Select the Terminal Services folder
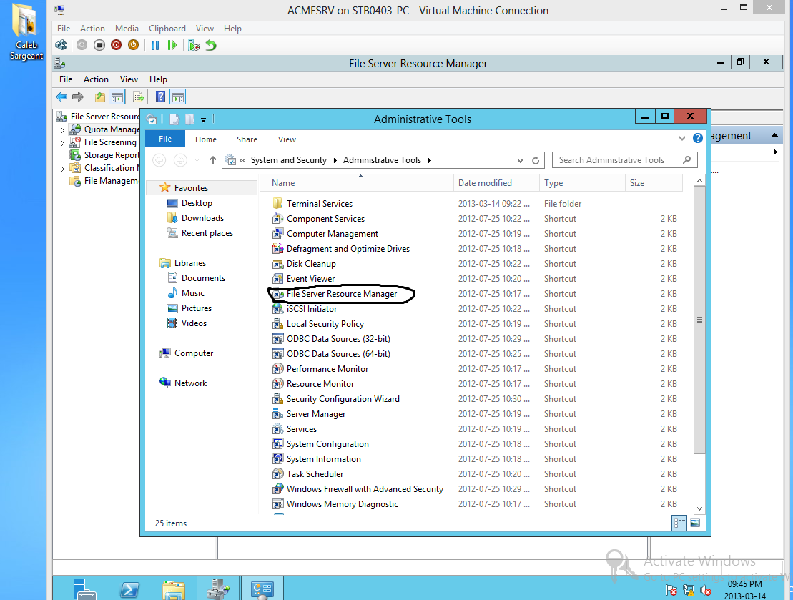 tap(319, 203)
